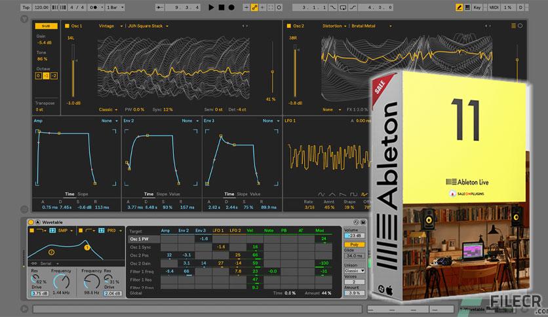Select the LFO 1 column header in matrix
This screenshot has height=317, width=548.
218,231
